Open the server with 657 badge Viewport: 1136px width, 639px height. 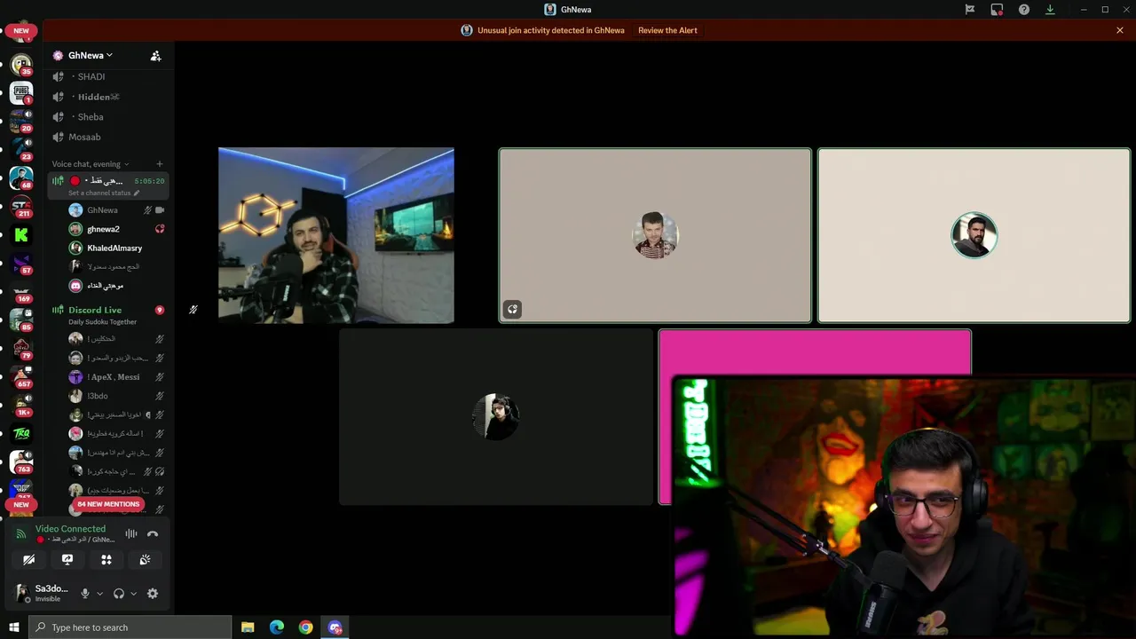tap(21, 376)
